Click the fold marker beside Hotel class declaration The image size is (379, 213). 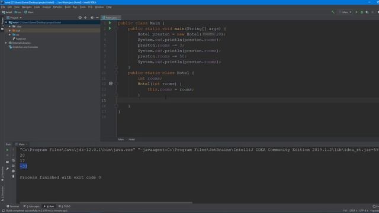tap(116, 73)
